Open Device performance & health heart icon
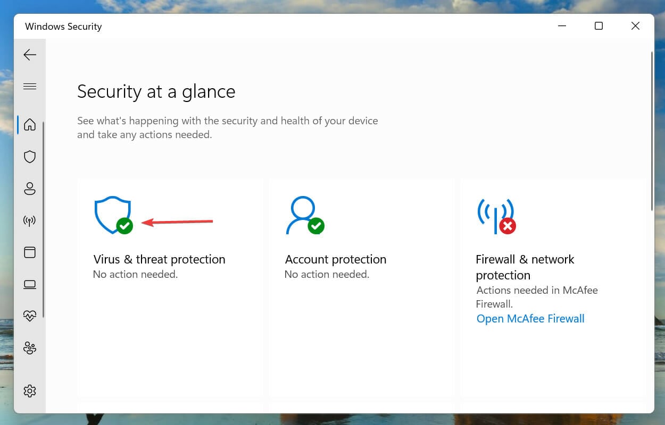 click(30, 316)
